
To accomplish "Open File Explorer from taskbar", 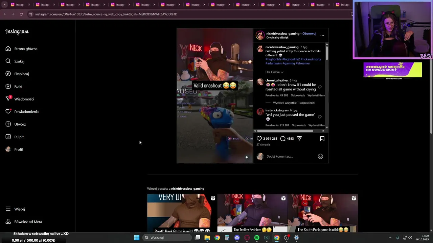I will tap(207, 238).
